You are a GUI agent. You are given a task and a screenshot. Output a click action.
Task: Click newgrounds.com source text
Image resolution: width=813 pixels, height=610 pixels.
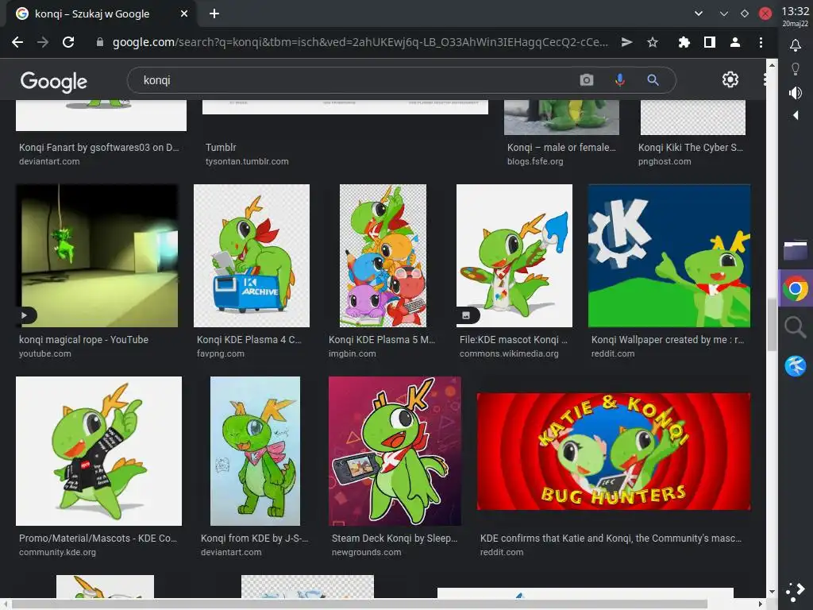click(x=367, y=553)
